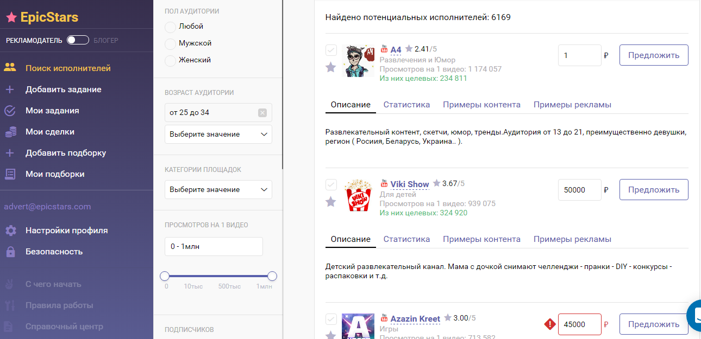Open Примеры рекламы tab for Viki Show
This screenshot has height=339, width=701.
(572, 239)
